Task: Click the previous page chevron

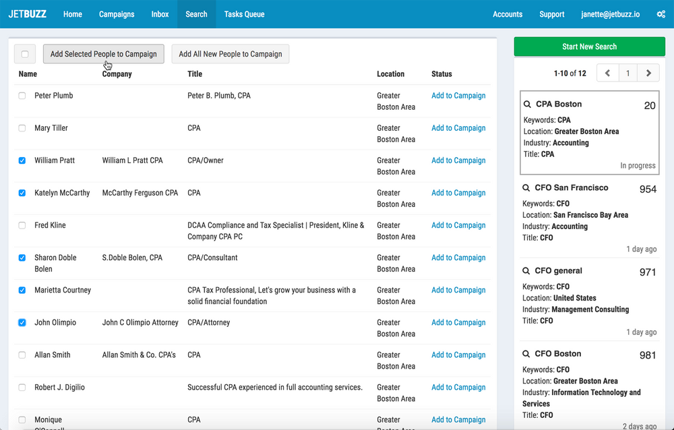Action: pyautogui.click(x=607, y=72)
